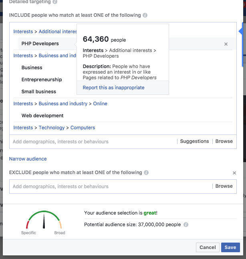Click Report this as inappropriate link

coord(113,88)
